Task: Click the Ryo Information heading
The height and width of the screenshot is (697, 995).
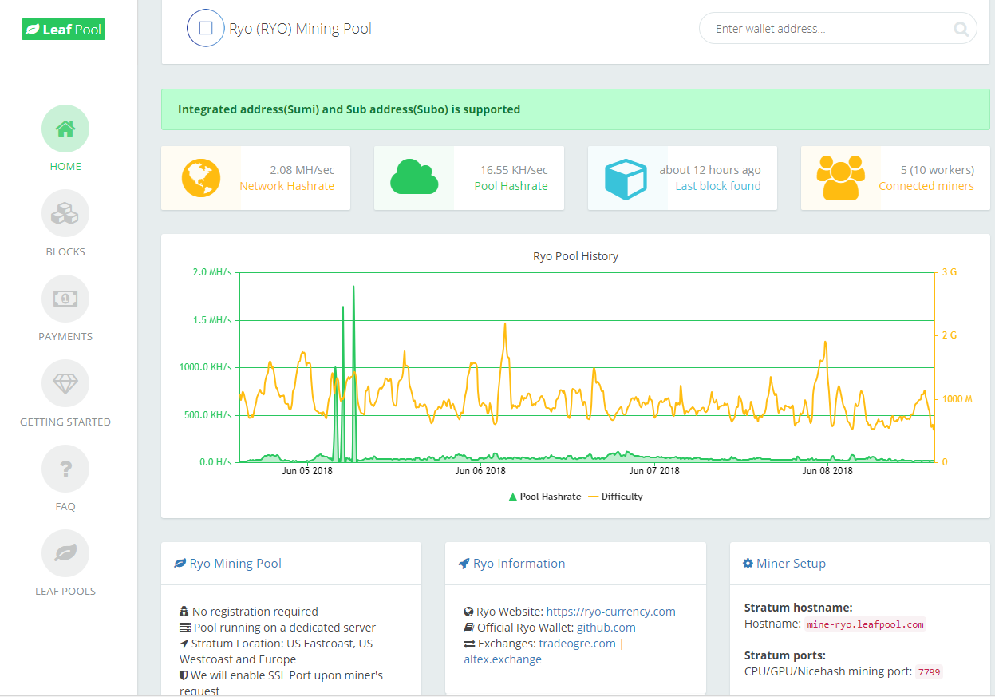Action: click(x=519, y=564)
